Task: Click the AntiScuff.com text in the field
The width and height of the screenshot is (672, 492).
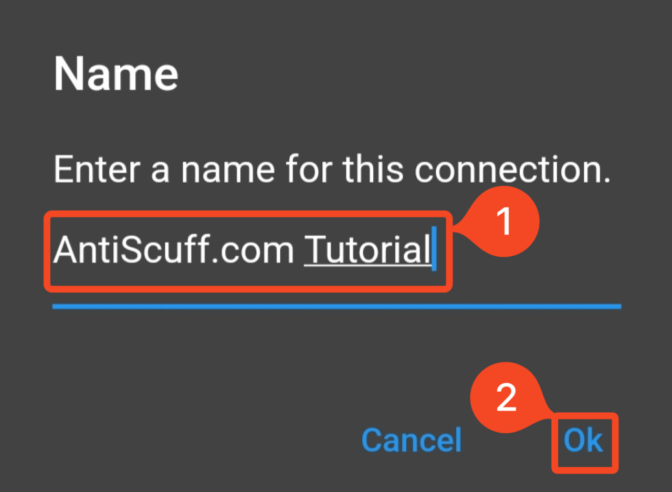Action: [173, 250]
